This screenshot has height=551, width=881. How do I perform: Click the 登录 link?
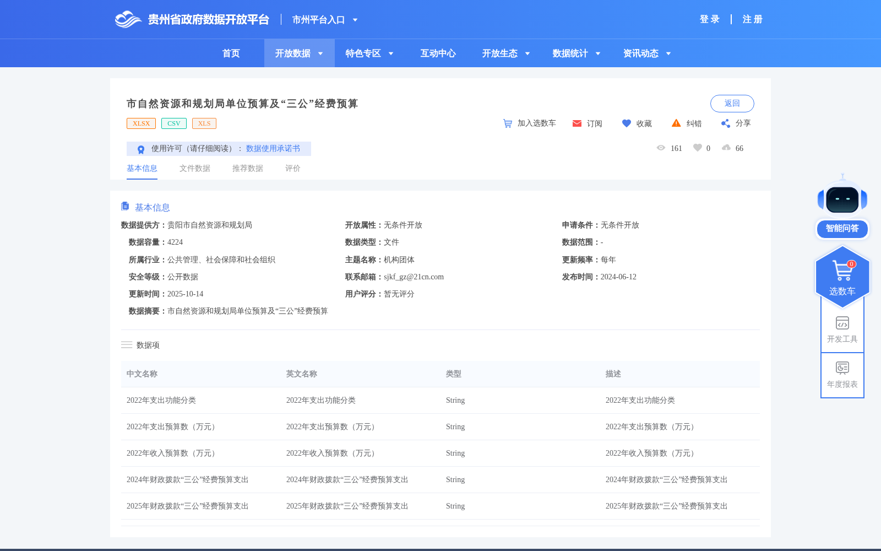point(710,19)
